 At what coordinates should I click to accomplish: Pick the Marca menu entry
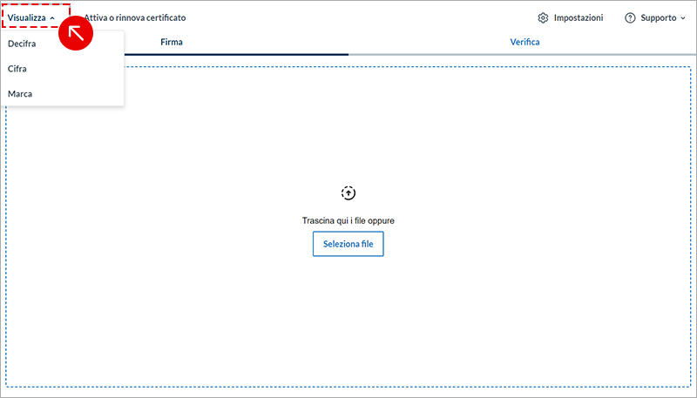point(20,93)
